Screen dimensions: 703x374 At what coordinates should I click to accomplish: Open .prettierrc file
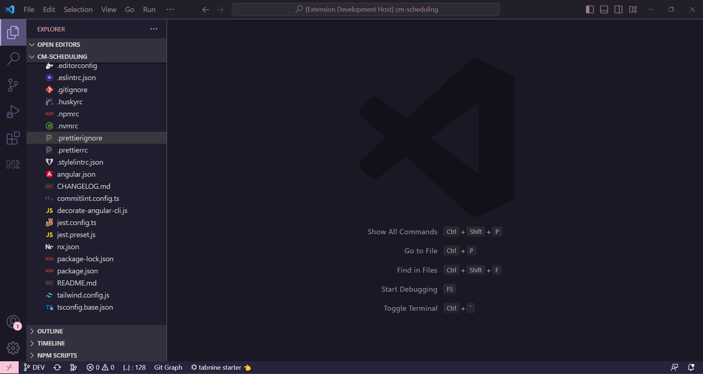[x=97, y=150]
